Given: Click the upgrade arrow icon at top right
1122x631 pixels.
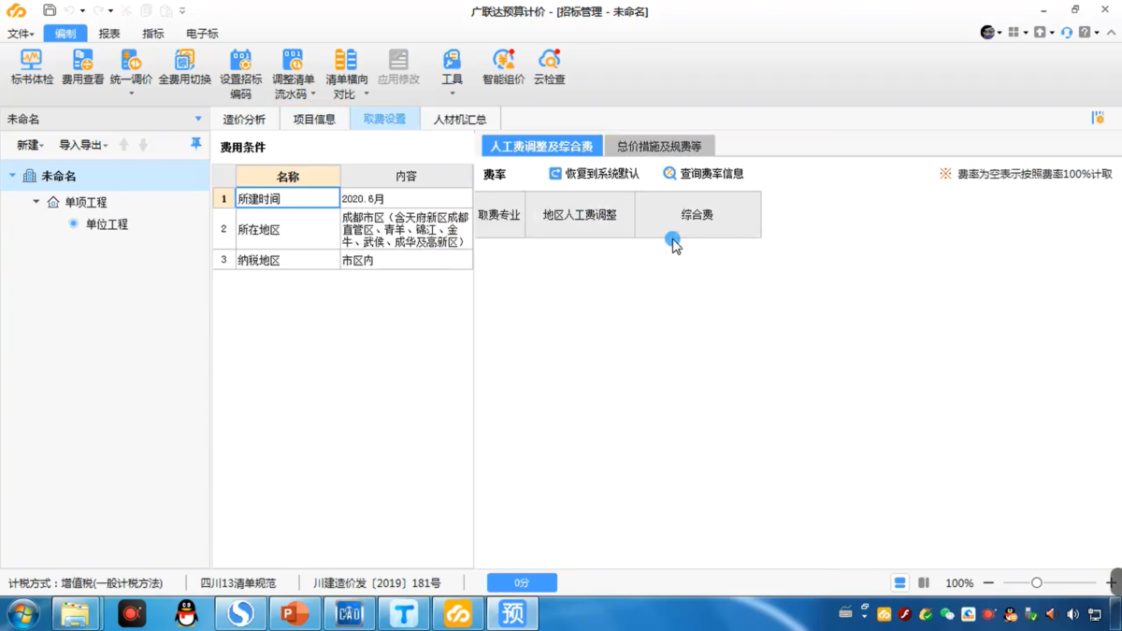Looking at the screenshot, I should [x=1040, y=33].
